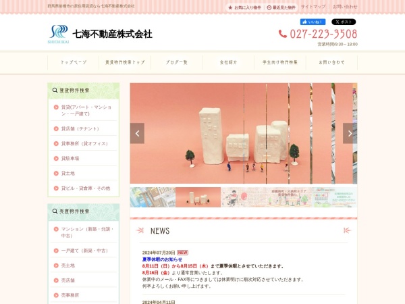Open トップページ navigation item
The image size is (405, 304).
pos(74,62)
